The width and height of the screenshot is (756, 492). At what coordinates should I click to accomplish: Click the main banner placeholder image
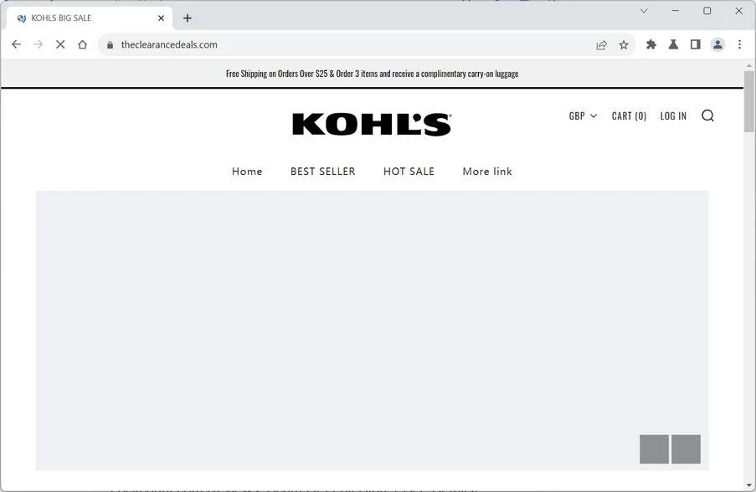coord(372,331)
